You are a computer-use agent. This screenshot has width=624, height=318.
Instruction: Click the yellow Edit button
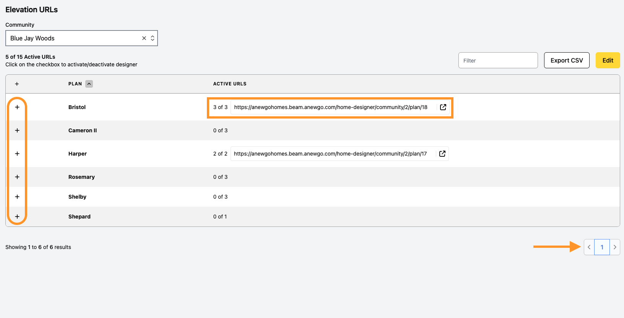pos(608,60)
